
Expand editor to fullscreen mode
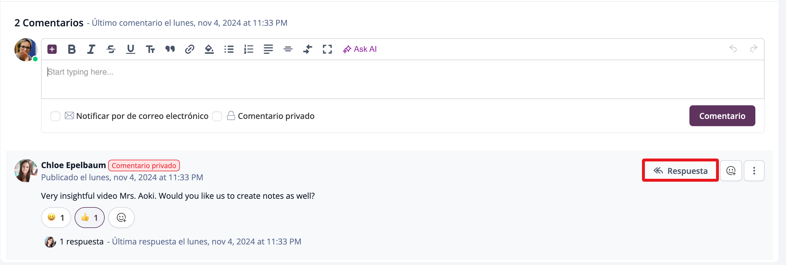(x=327, y=49)
